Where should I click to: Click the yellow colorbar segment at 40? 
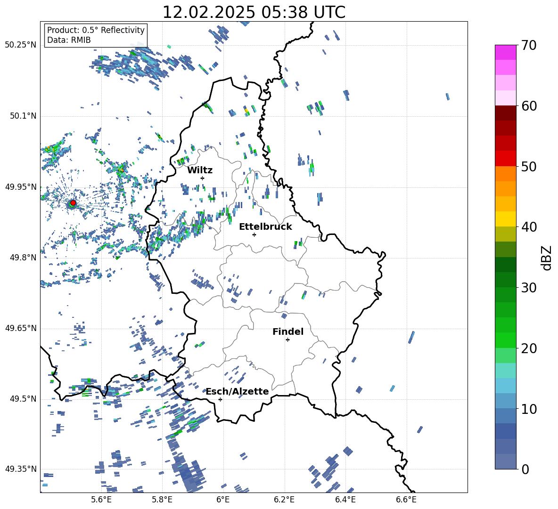pyautogui.click(x=506, y=219)
